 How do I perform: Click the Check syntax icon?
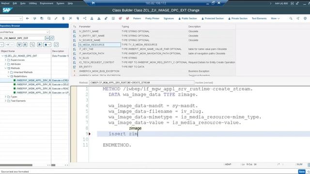click(x=63, y=18)
